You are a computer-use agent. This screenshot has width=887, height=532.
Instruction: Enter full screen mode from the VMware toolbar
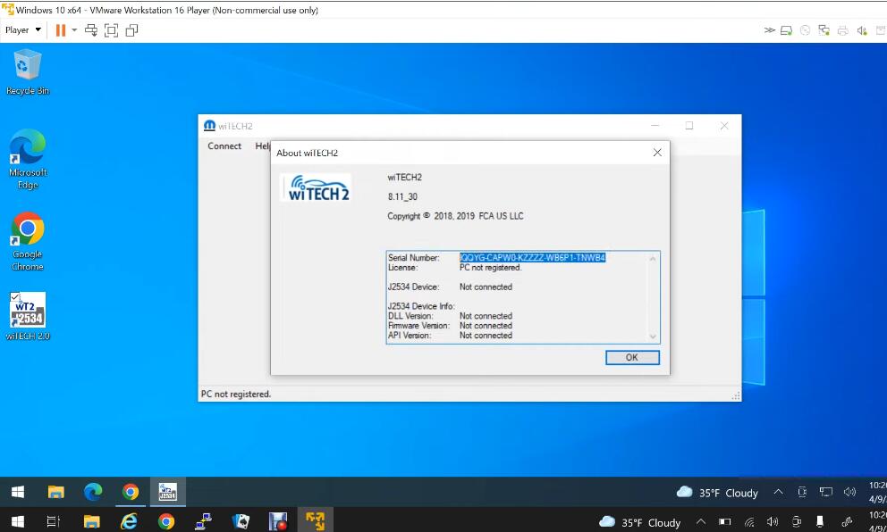(112, 30)
